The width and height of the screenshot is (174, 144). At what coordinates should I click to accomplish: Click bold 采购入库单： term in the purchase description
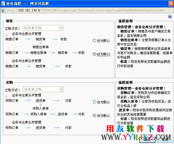point(130,101)
